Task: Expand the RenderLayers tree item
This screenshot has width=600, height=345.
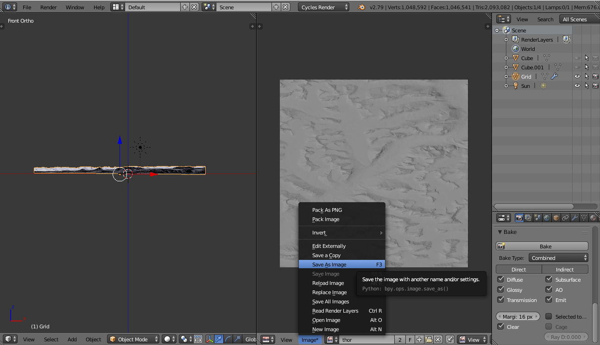Action: [x=506, y=39]
